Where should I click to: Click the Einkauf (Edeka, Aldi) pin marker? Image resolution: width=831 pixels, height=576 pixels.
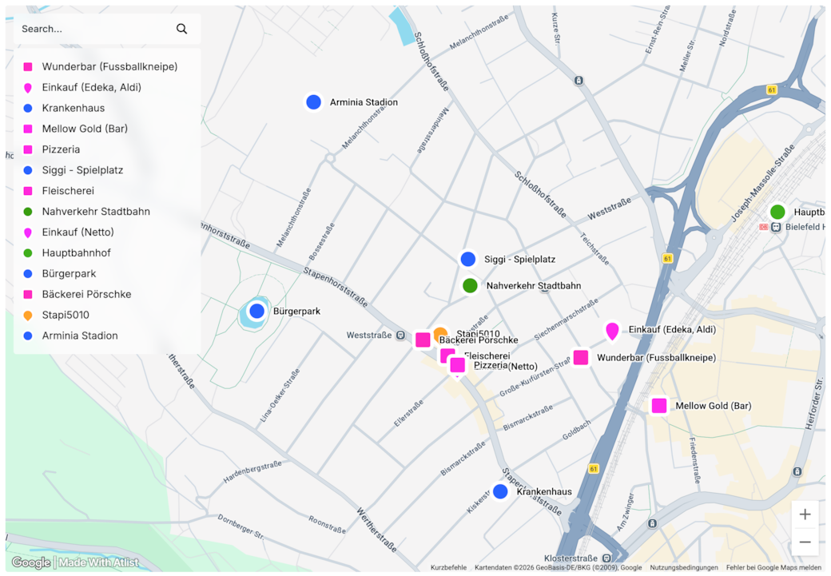tap(612, 330)
